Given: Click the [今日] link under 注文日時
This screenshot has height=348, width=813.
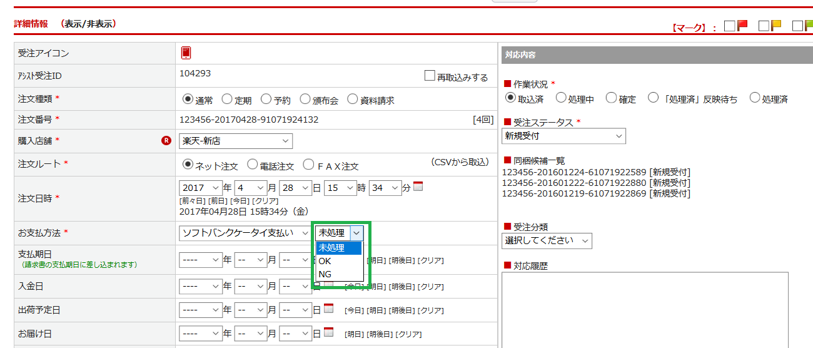Looking at the screenshot, I should click(x=240, y=201).
